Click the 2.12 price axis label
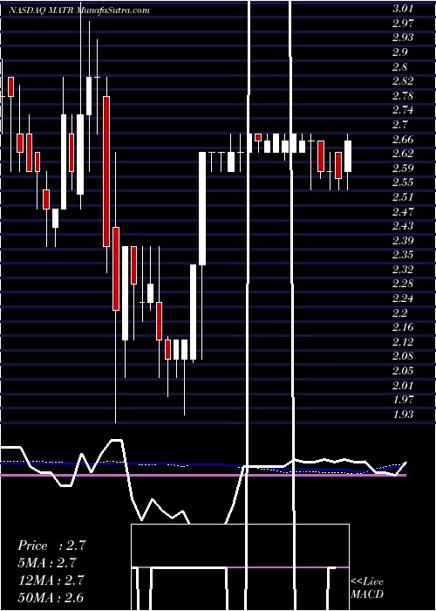Screen dimensions: 436x611 pos(403,342)
